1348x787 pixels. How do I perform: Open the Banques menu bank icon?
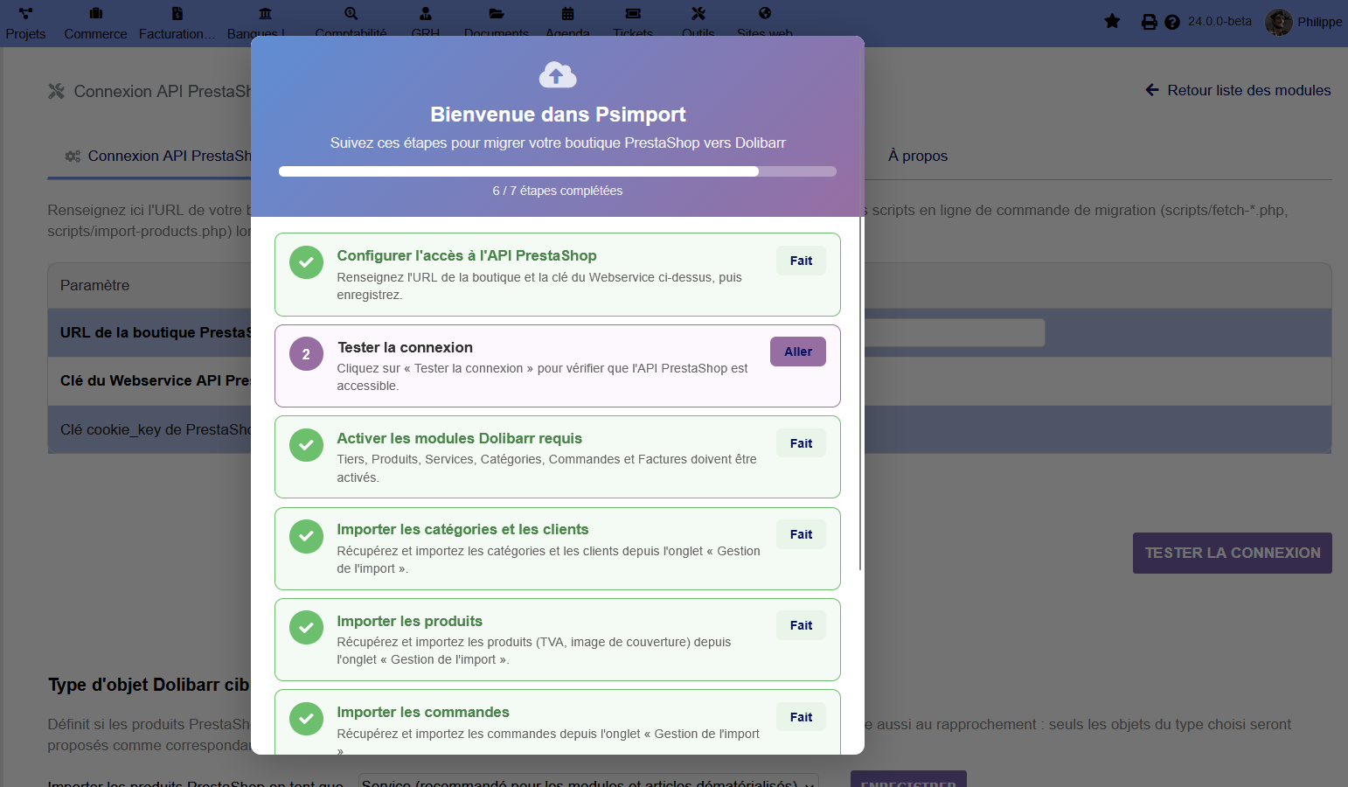265,13
